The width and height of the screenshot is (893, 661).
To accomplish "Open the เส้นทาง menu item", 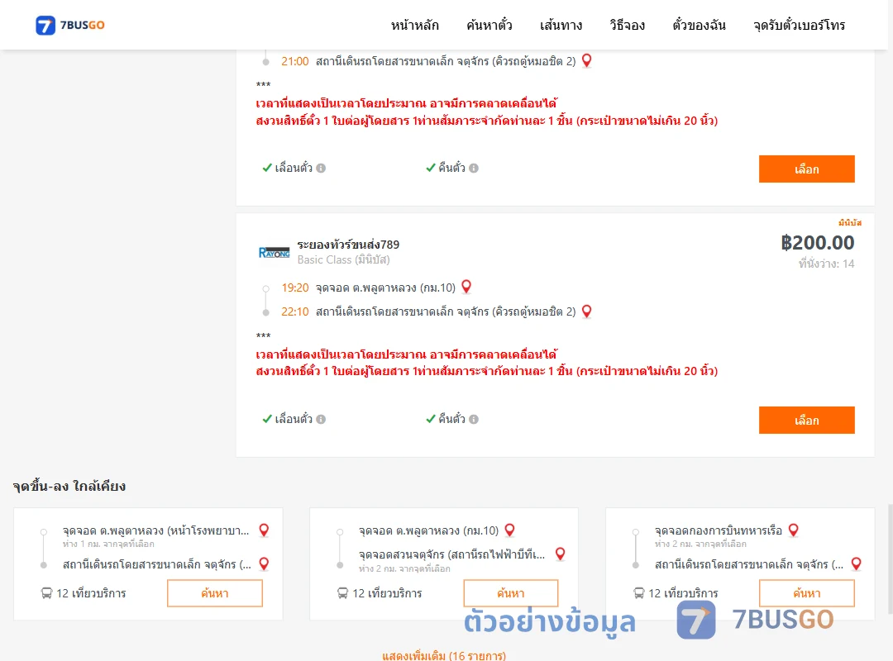I will click(x=561, y=25).
